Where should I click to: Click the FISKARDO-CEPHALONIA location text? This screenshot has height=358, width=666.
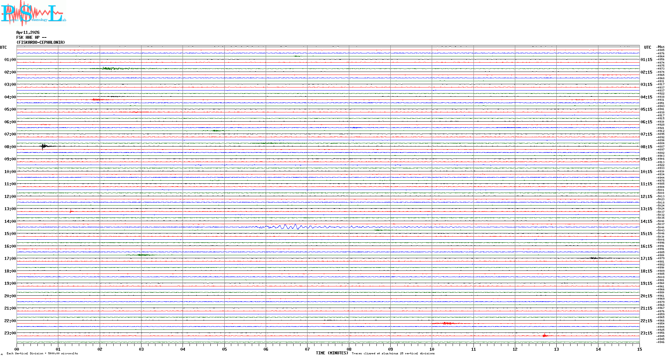click(41, 42)
